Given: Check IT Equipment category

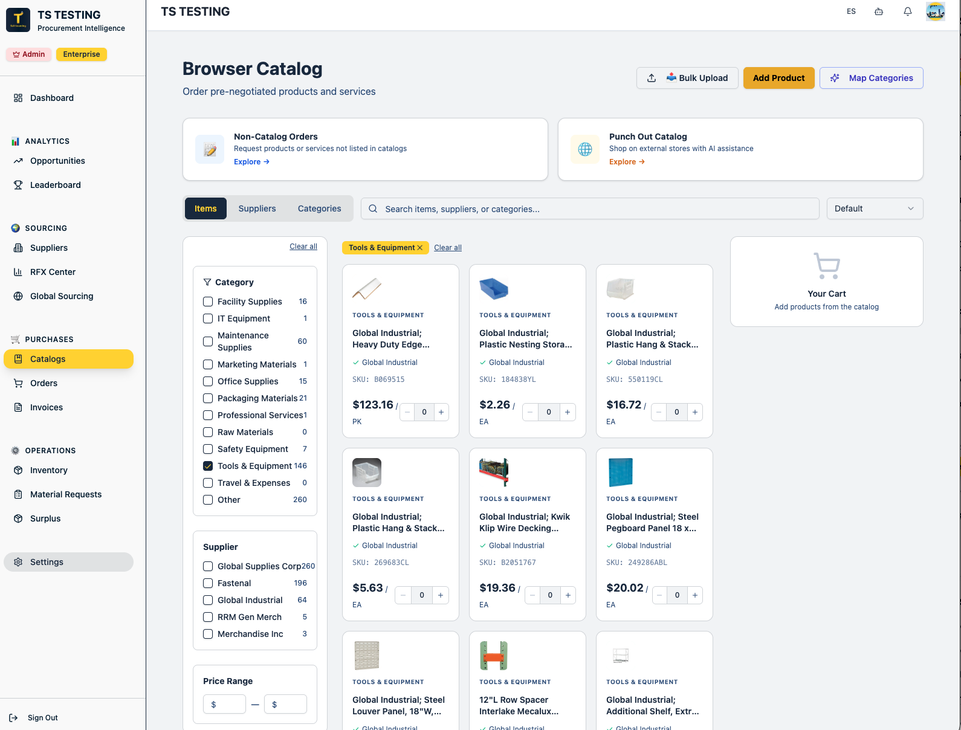Looking at the screenshot, I should [208, 318].
